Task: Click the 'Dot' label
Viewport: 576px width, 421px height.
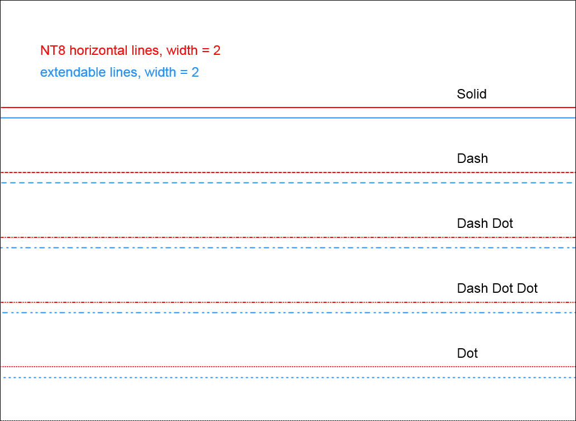Action: [x=467, y=353]
